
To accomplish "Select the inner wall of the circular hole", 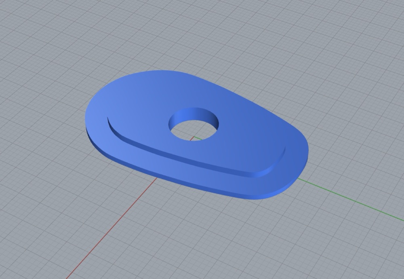I will pos(195,114).
